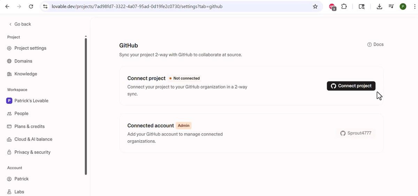The height and width of the screenshot is (196, 418).
Task: Open the Docs help link
Action: 376,44
